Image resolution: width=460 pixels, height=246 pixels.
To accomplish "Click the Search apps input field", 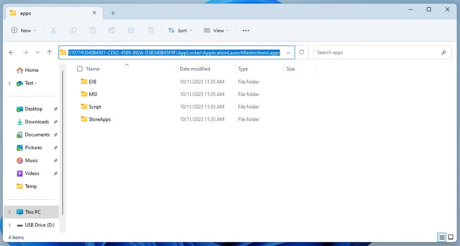I will [376, 52].
